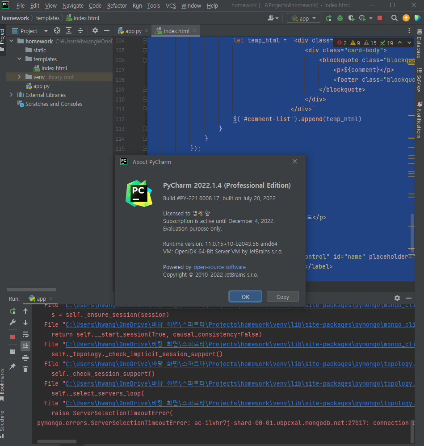Open the VCS menu

coord(171,6)
